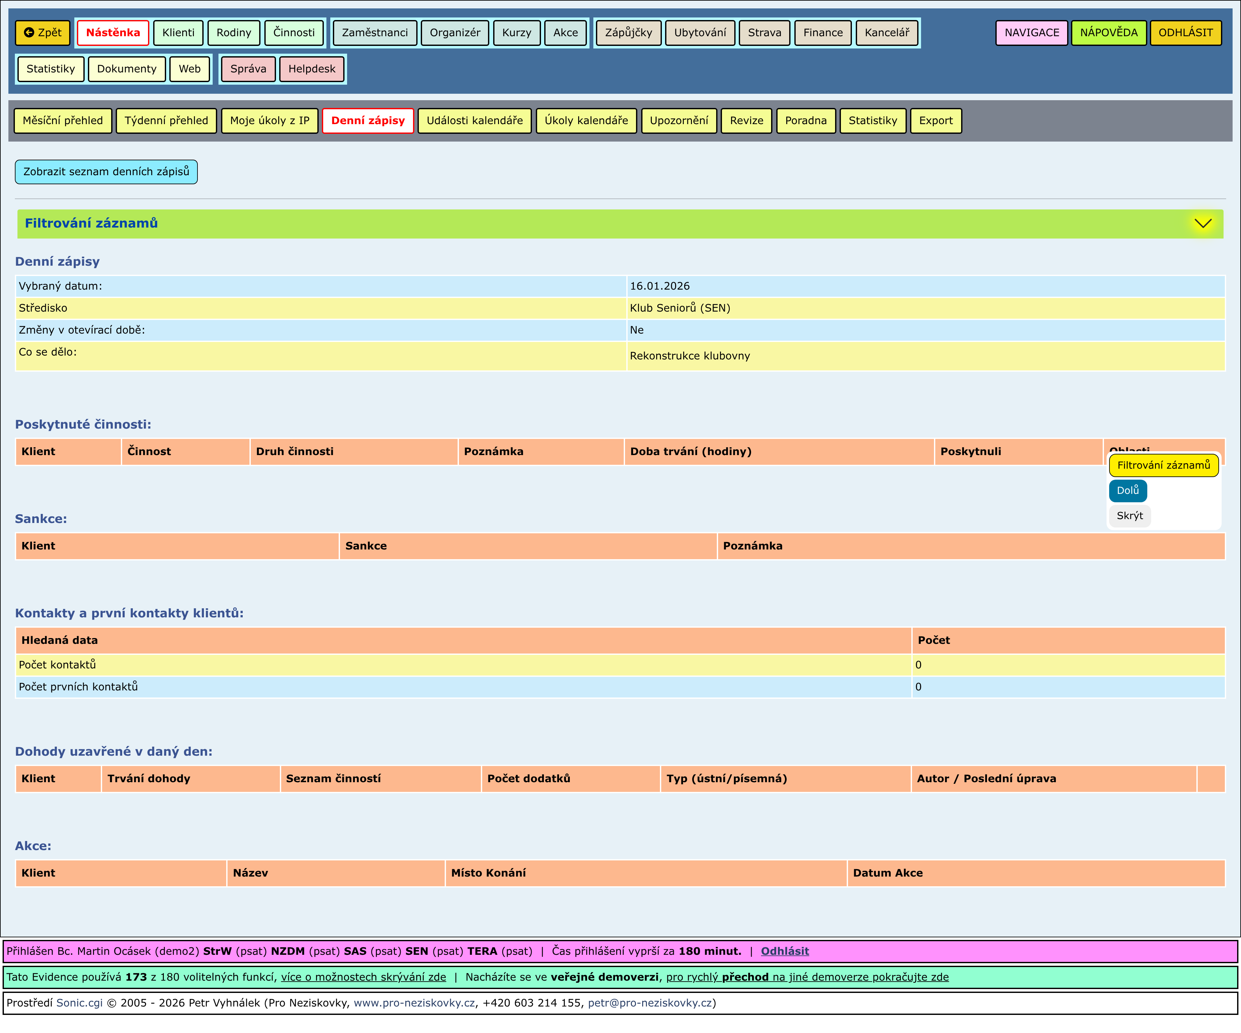The height and width of the screenshot is (1033, 1241).
Task: Open the Export tab
Action: 936,121
